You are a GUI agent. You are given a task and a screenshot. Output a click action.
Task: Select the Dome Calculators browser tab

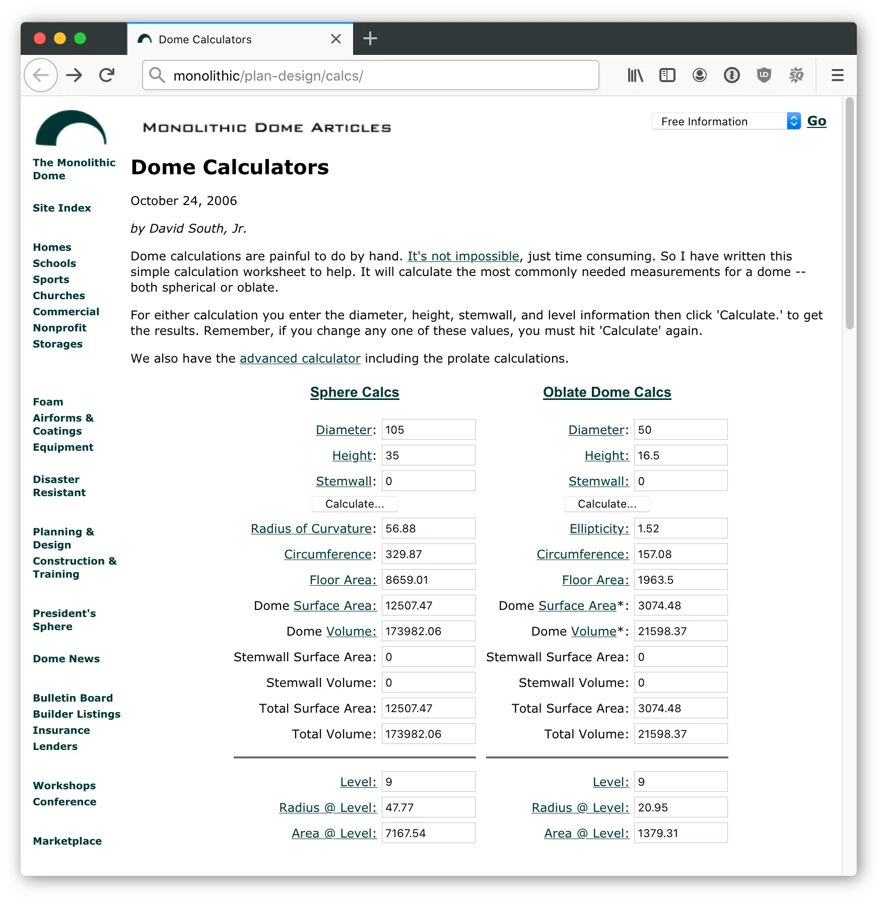(x=240, y=39)
